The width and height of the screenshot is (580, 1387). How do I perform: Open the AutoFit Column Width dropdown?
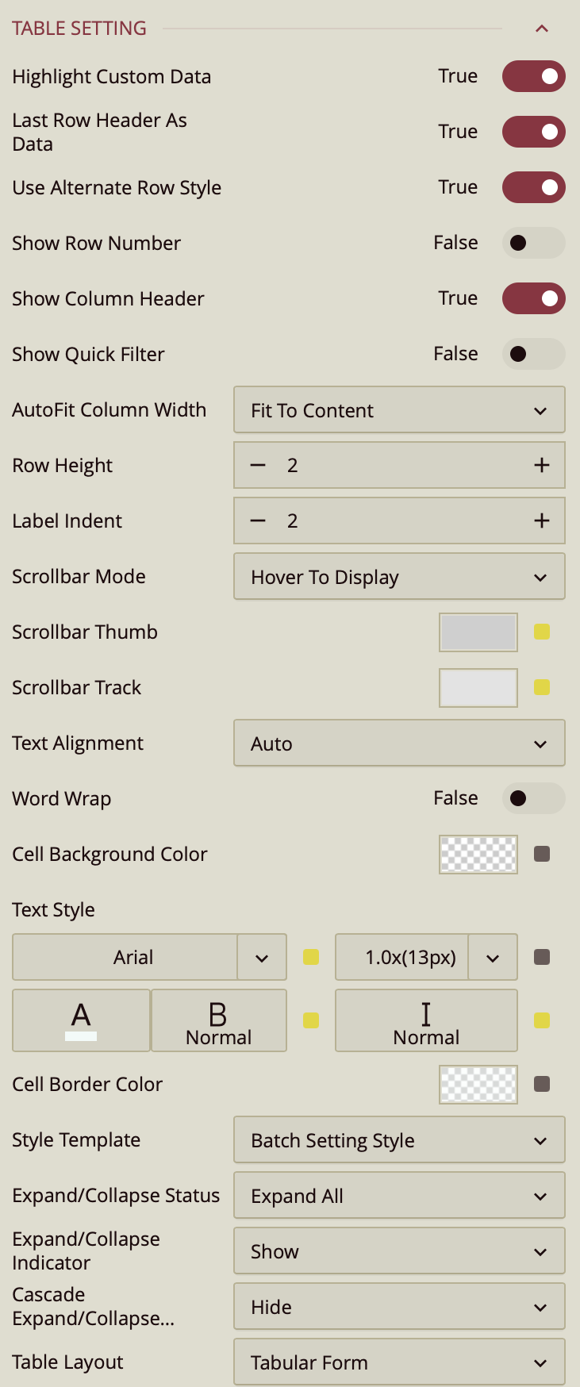(399, 410)
